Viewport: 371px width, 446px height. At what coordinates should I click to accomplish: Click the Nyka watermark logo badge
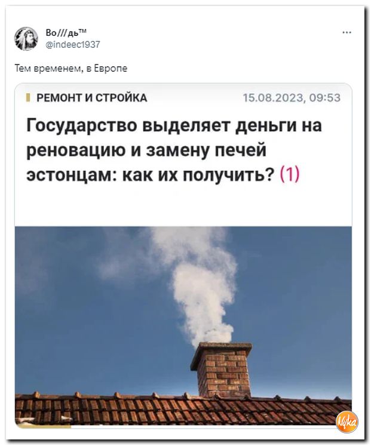coord(347,422)
